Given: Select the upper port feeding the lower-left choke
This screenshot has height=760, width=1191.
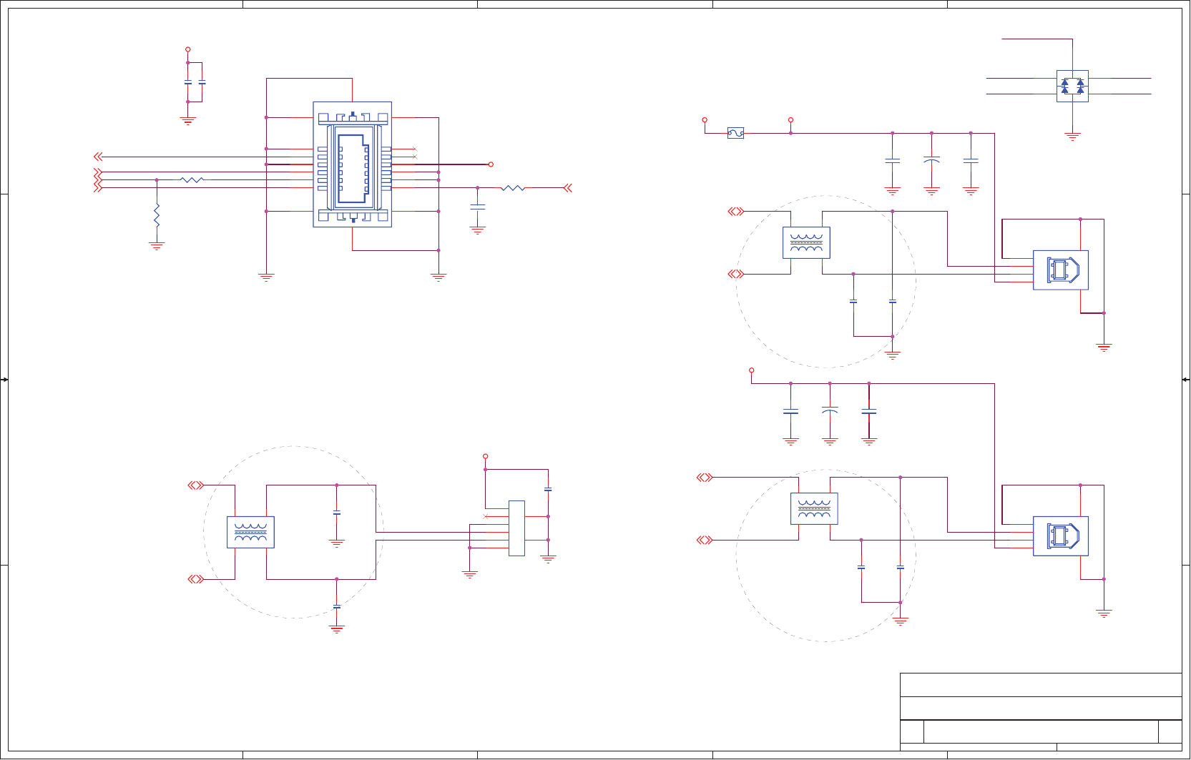Looking at the screenshot, I should (x=196, y=485).
